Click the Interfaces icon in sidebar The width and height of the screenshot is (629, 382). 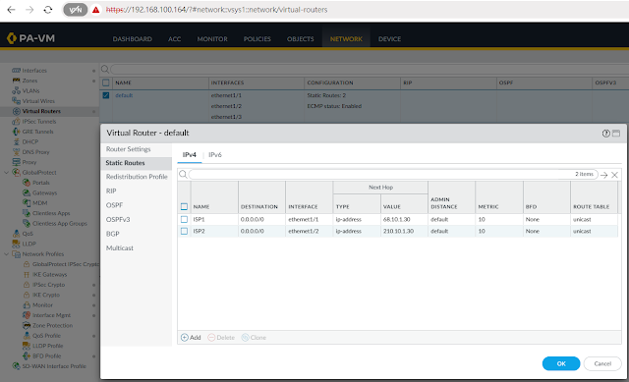16,71
